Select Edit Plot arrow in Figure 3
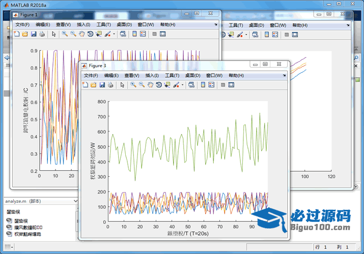This screenshot has width=364, height=254. (x=122, y=85)
